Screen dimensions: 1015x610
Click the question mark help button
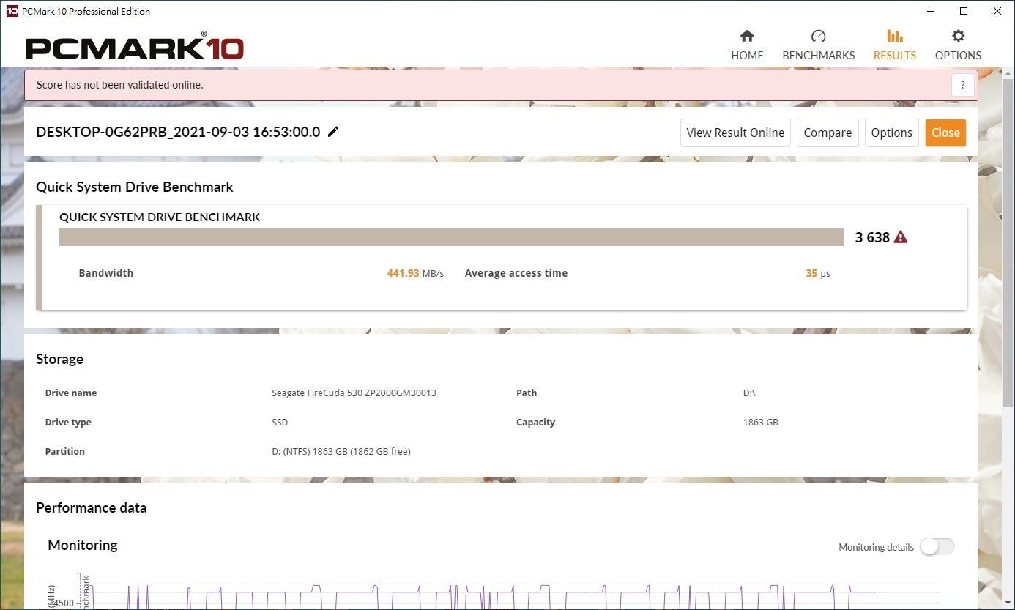tap(963, 85)
